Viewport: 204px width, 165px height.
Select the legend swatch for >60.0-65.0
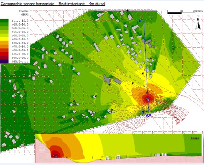[4, 35]
